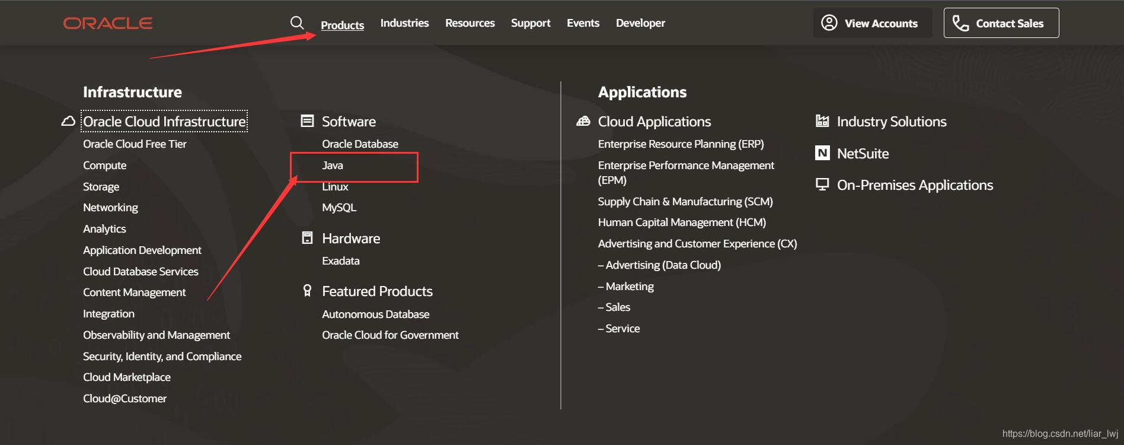Open the Support menu
Screen dimensions: 1124x445
(x=531, y=23)
